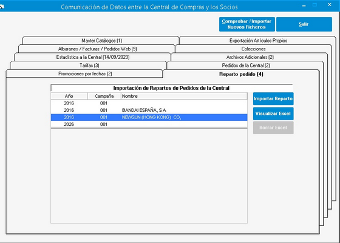
Task: Select the Reparto pedido (4) tab
Action: coord(241,74)
